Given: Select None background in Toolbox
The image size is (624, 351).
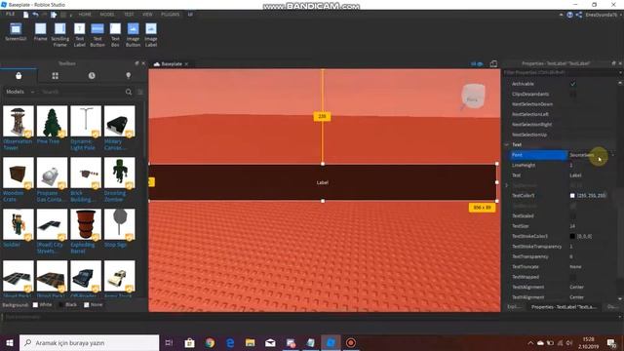Looking at the screenshot, I should 87,305.
